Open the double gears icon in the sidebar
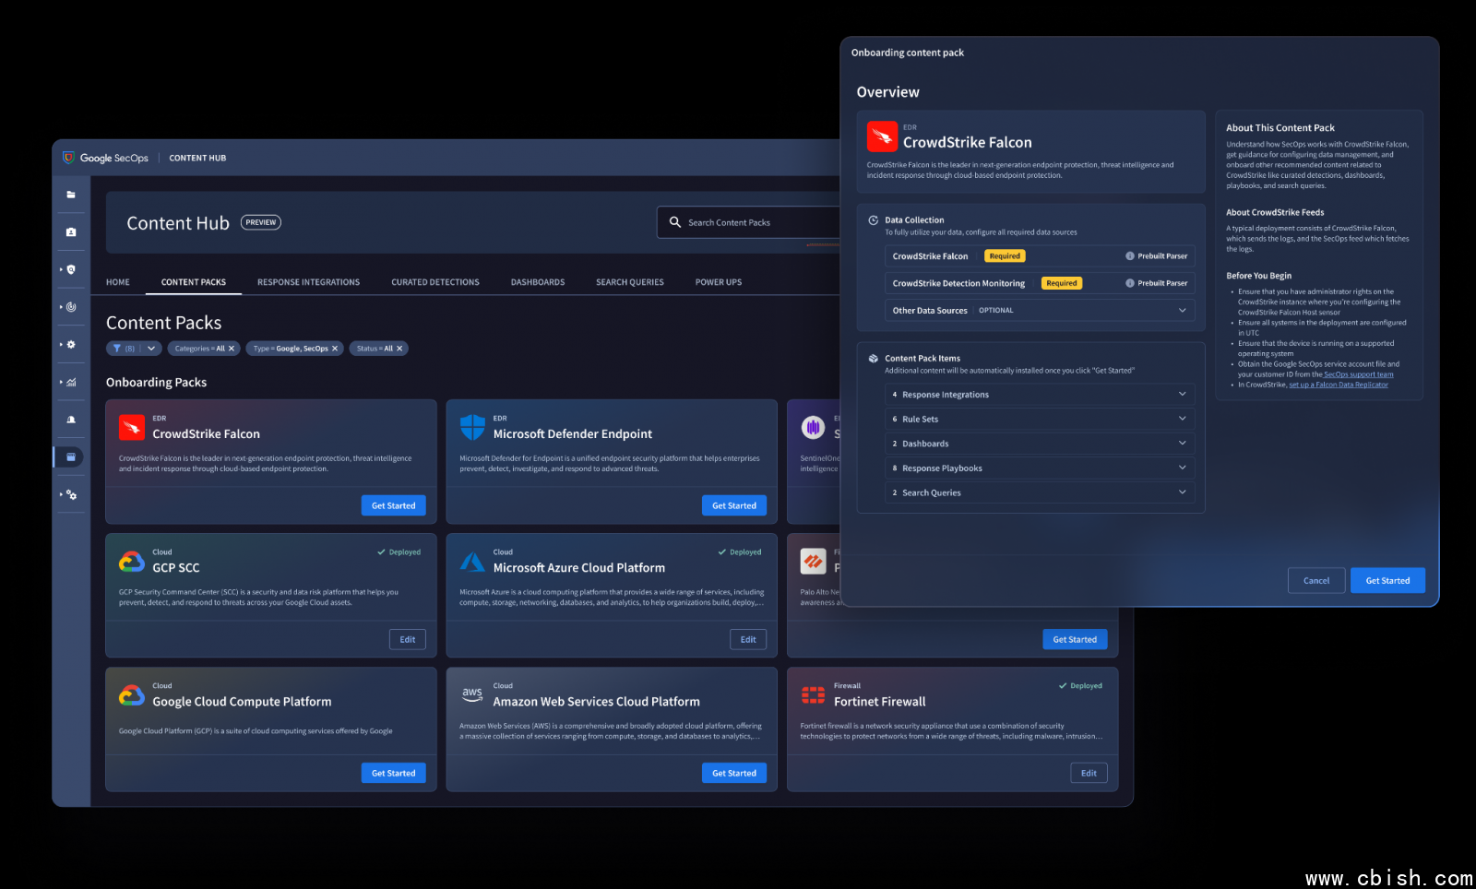The width and height of the screenshot is (1476, 889). (71, 494)
